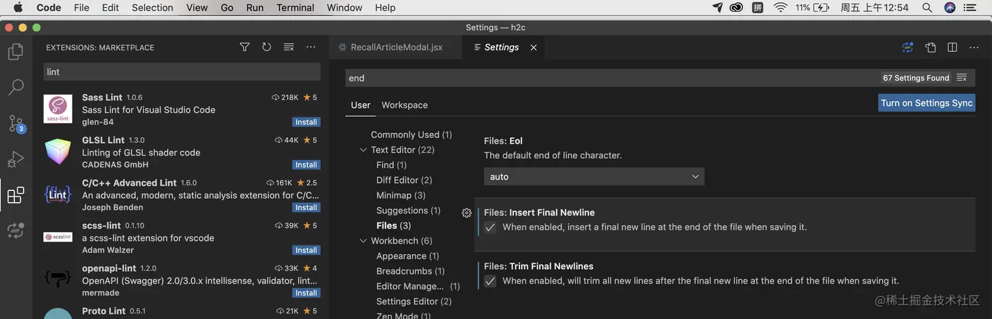
Task: Open the Explorer view in activity bar
Action: click(16, 51)
